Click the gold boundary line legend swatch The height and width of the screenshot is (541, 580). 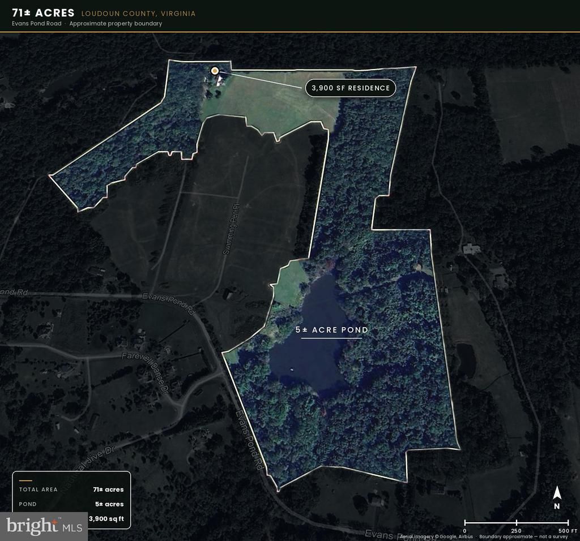[x=25, y=481]
